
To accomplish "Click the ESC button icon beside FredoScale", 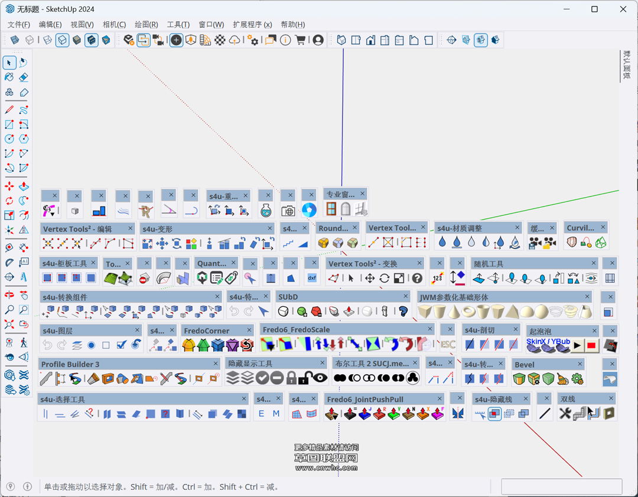I will (x=448, y=345).
